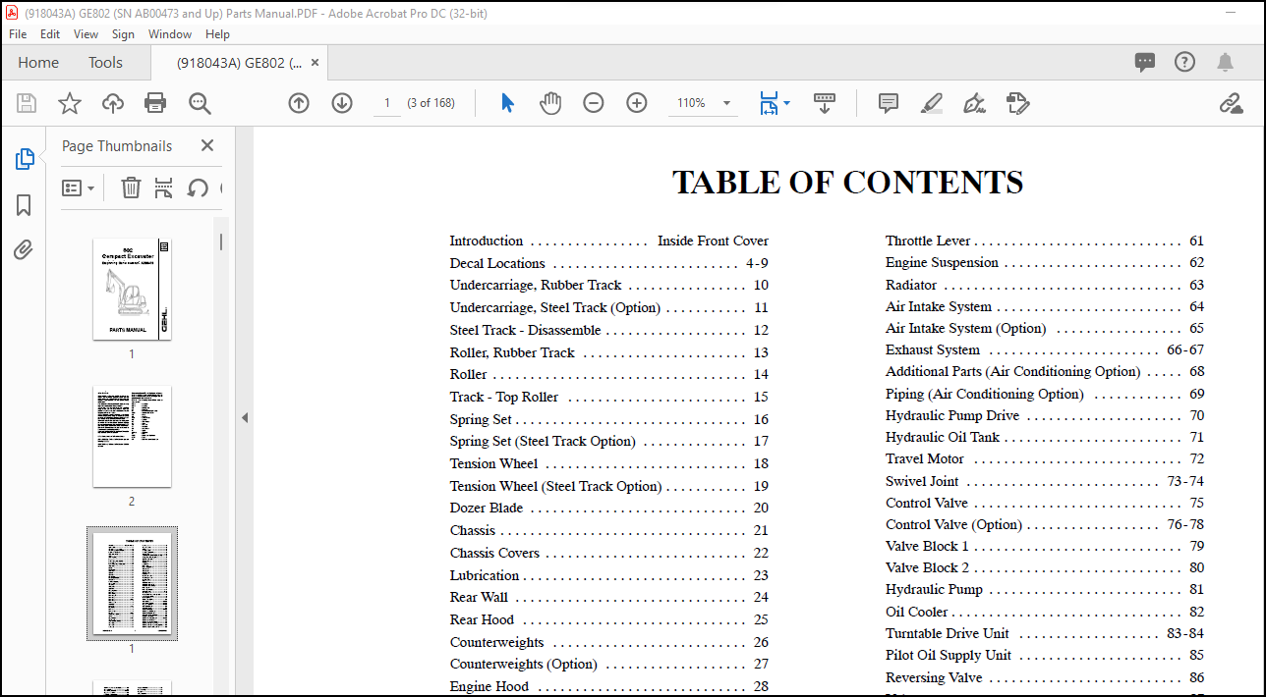Click the Turntable Drive Unit entry

pos(1045,633)
